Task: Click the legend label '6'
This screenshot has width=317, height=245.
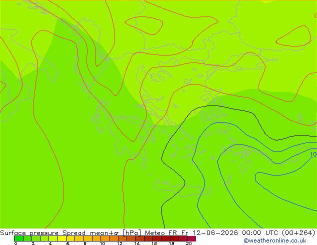Action: (x=67, y=243)
